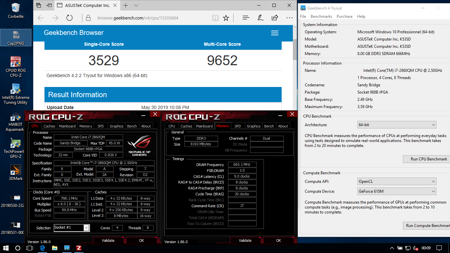Select the 20190531-000 desktop file

click(x=12, y=228)
